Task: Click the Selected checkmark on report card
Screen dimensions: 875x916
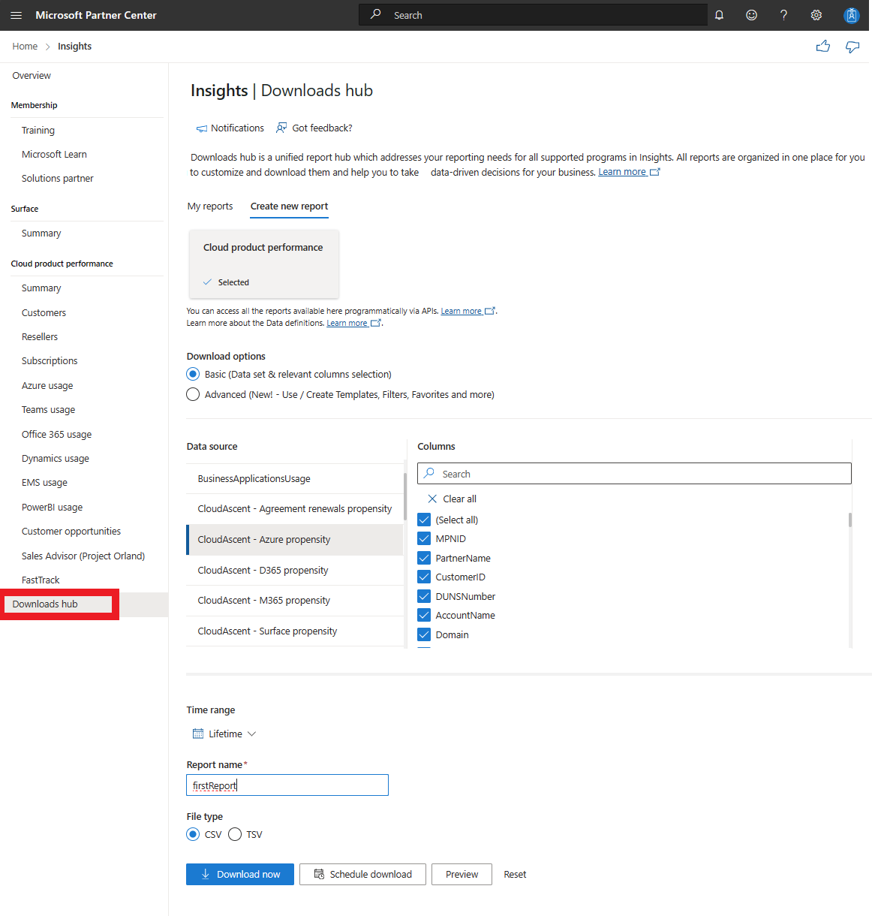Action: (208, 282)
